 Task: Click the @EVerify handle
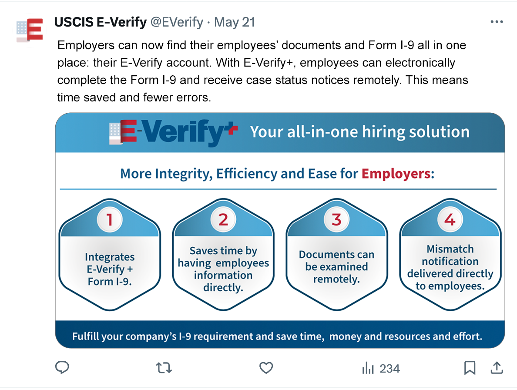pos(177,22)
